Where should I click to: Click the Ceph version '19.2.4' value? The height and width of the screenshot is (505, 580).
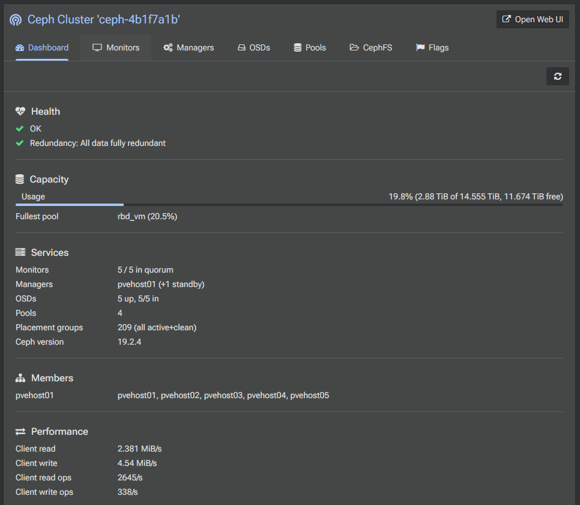pyautogui.click(x=130, y=342)
